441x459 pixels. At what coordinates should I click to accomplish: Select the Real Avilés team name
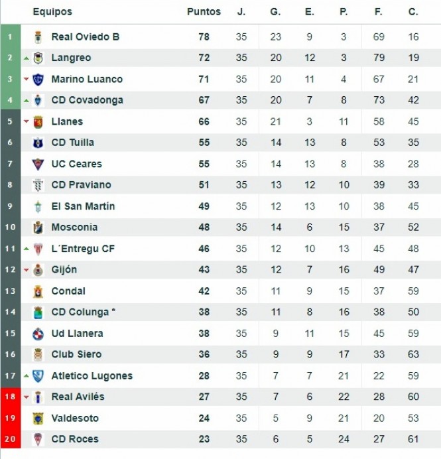(78, 397)
